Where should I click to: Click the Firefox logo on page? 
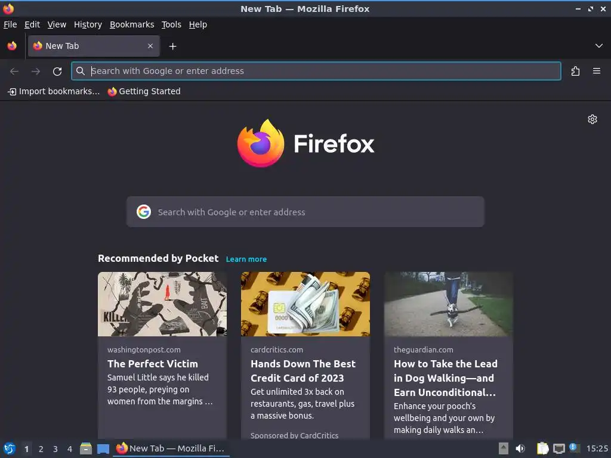(305, 143)
